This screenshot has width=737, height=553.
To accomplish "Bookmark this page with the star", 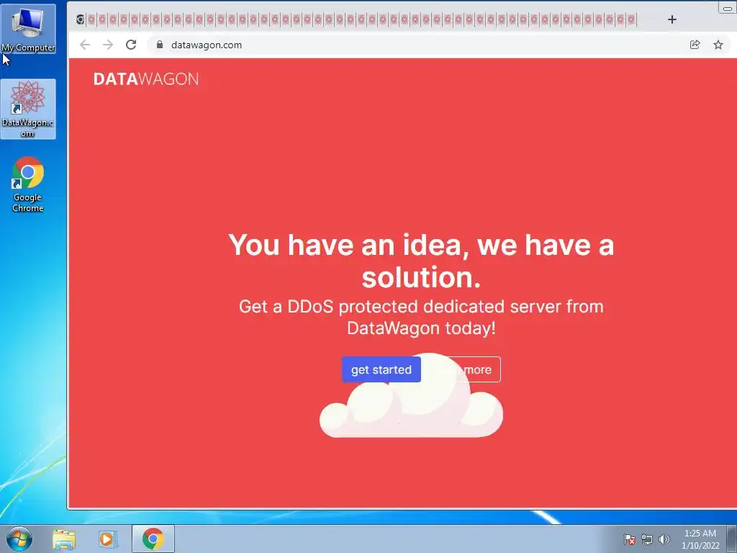I will coord(718,45).
